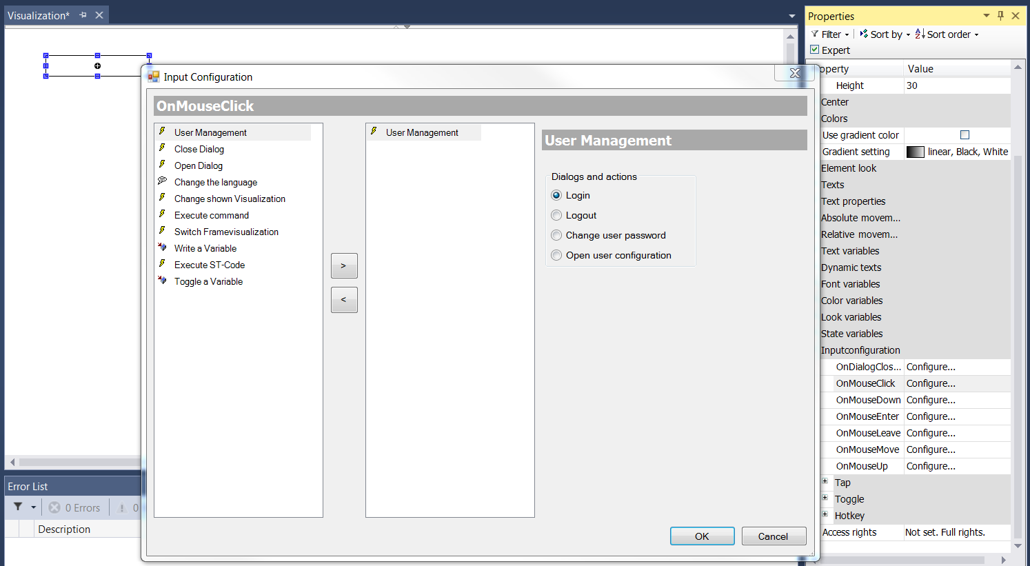Toggle the Expert checkbox

(815, 50)
